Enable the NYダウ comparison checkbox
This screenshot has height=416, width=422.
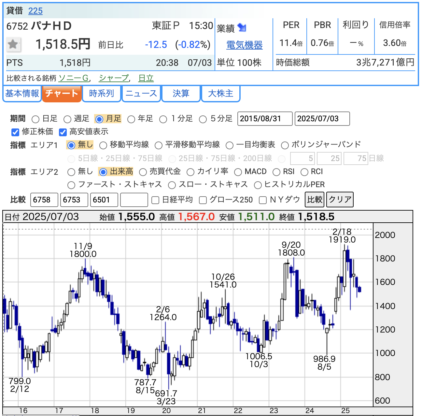(x=263, y=200)
